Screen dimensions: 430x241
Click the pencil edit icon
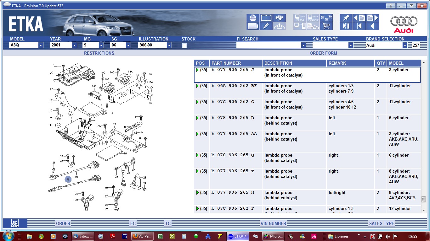click(266, 26)
